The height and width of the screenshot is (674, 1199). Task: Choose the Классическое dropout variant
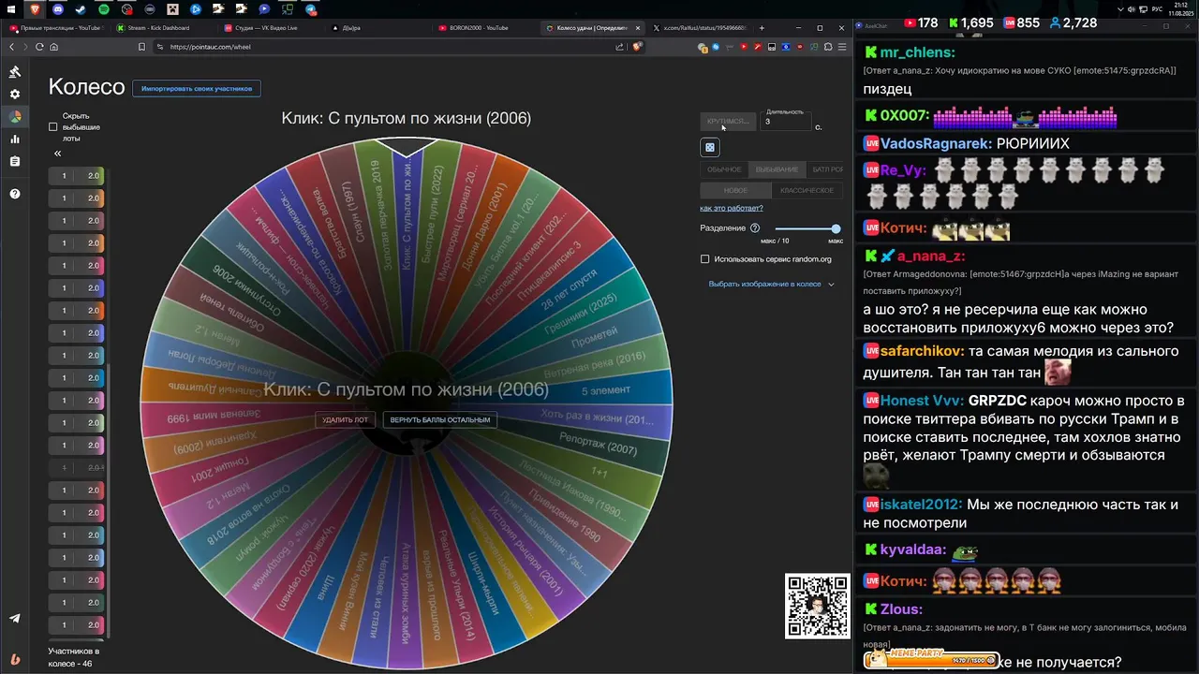[807, 190]
